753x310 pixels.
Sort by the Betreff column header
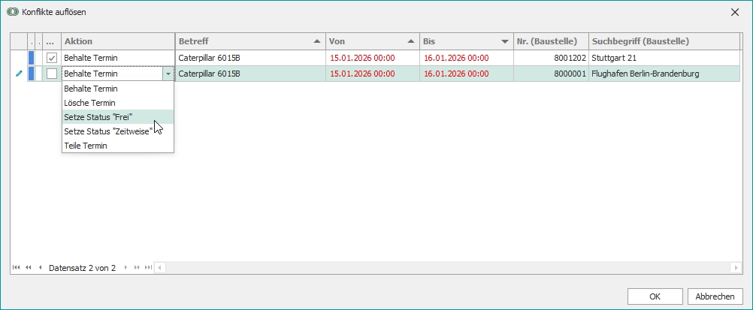point(248,41)
